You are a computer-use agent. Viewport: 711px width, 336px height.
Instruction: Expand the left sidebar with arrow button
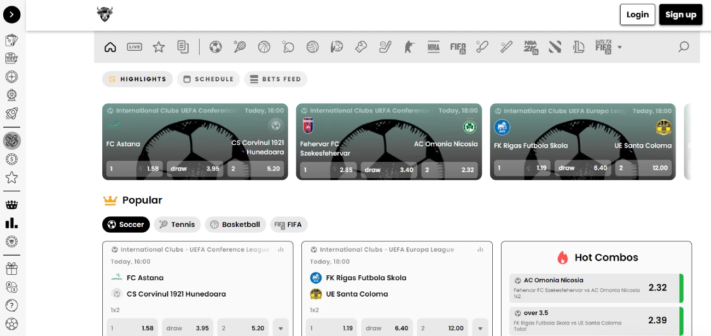click(x=12, y=15)
